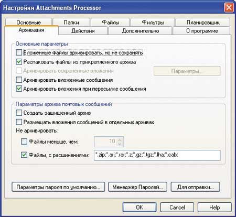Enable 'Создать защищенный архив'
Viewport: 236px width, 217px height.
pos(19,113)
